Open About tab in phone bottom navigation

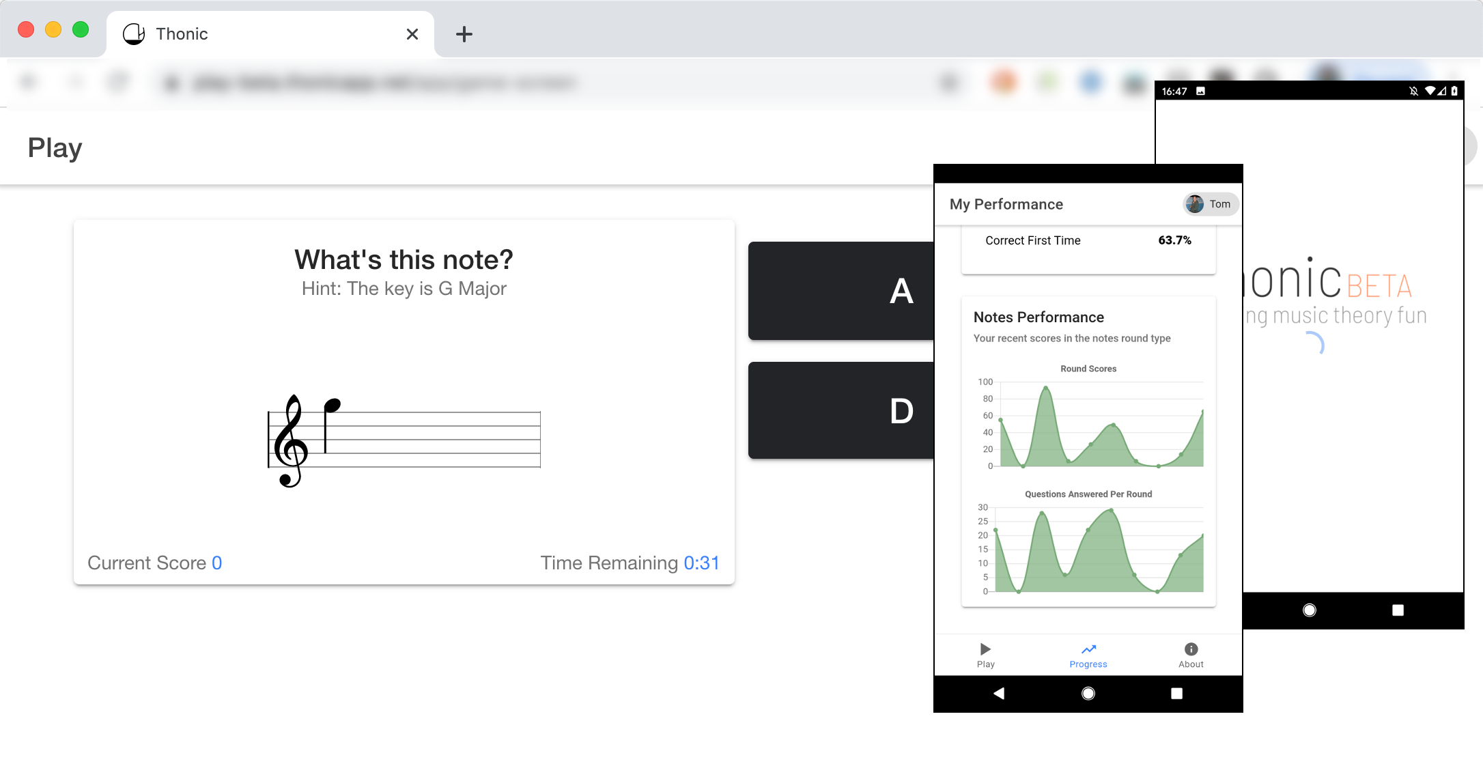pos(1191,655)
